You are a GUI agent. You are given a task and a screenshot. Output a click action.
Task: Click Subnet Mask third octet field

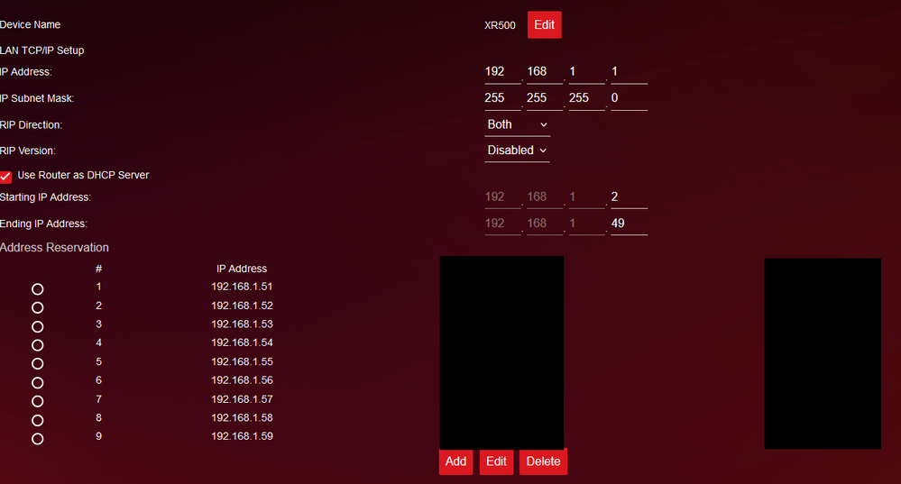click(586, 99)
